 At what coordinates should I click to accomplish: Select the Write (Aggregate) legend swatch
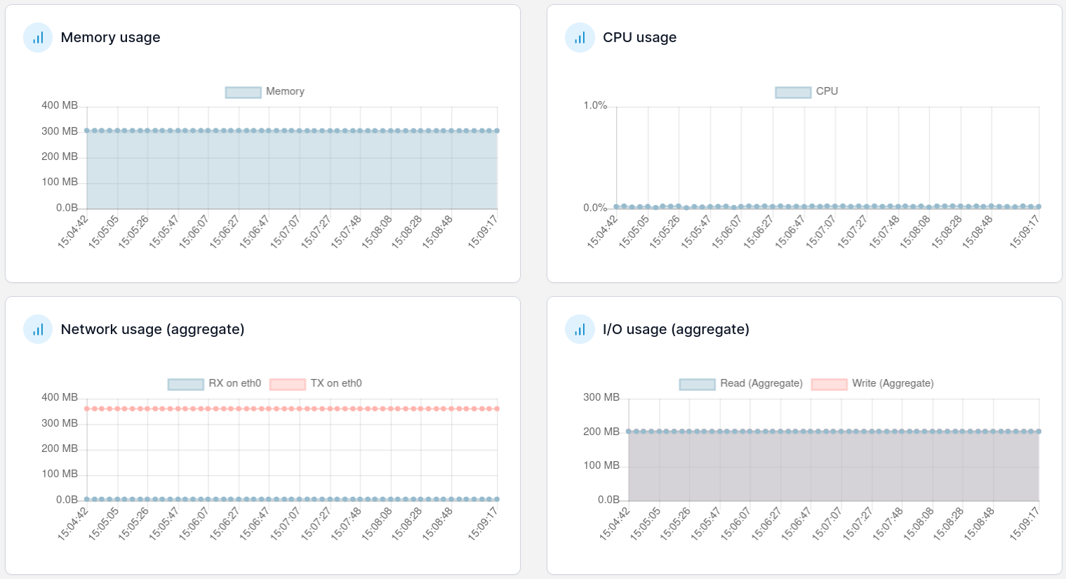tap(828, 383)
